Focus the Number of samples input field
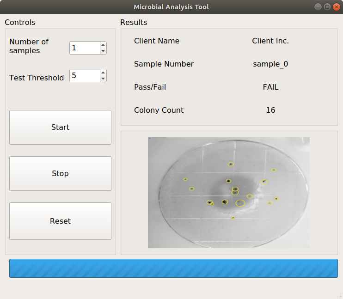This screenshot has width=343, height=299. pyautogui.click(x=84, y=48)
